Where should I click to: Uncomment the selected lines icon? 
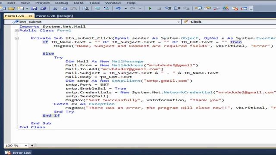[x=107, y=9]
